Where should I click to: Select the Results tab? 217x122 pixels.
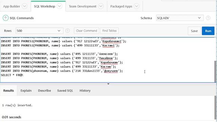coord(8,90)
